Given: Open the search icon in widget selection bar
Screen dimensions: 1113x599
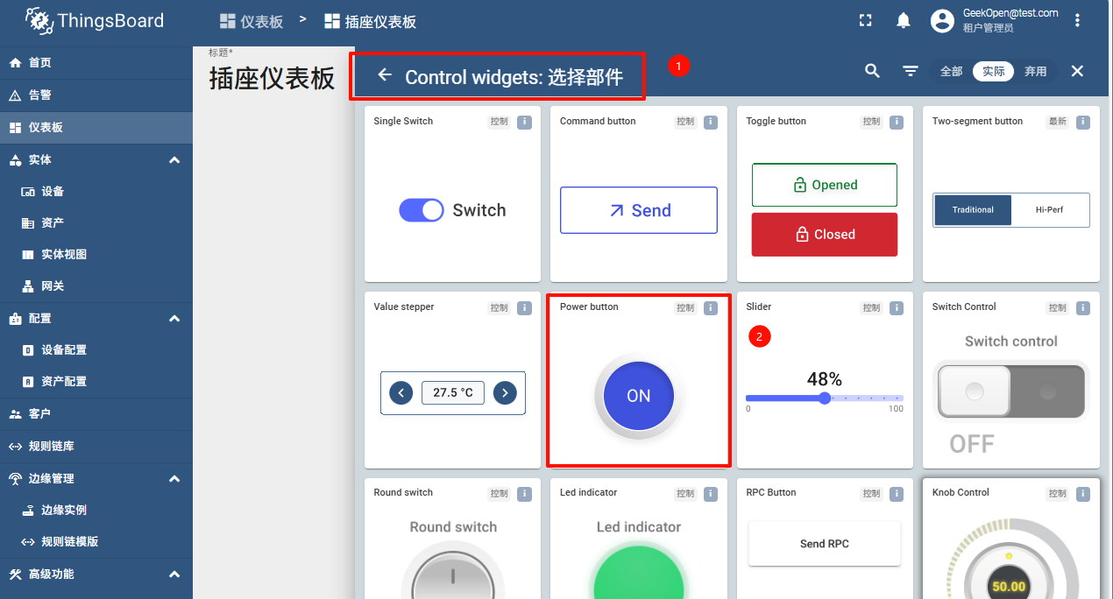Looking at the screenshot, I should [872, 71].
